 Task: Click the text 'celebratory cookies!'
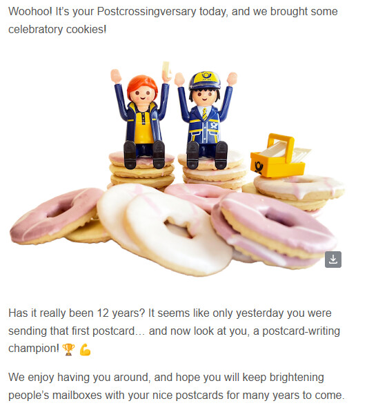(x=57, y=29)
